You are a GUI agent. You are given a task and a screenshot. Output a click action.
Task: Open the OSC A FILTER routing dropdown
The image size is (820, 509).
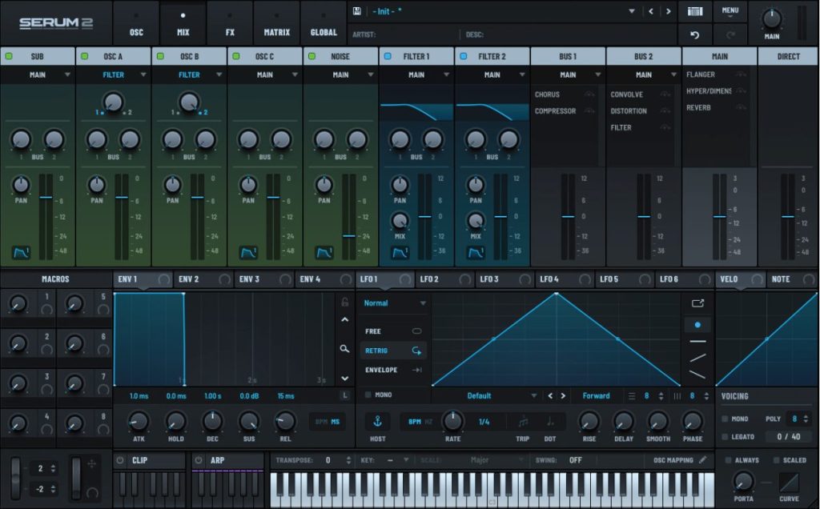pos(114,74)
